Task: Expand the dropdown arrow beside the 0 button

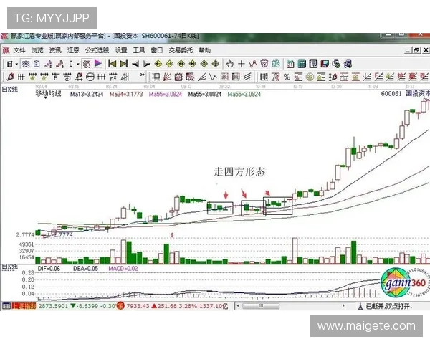Action: point(78,64)
